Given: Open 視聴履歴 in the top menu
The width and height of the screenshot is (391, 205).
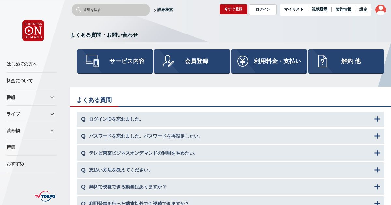Looking at the screenshot, I should point(320,9).
